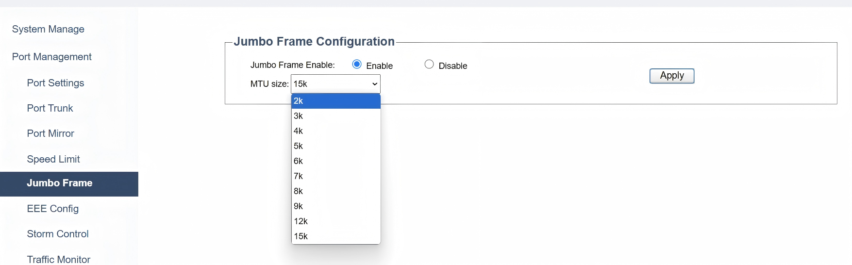Open the Port Trunk page
Image resolution: width=852 pixels, height=265 pixels.
coord(50,108)
